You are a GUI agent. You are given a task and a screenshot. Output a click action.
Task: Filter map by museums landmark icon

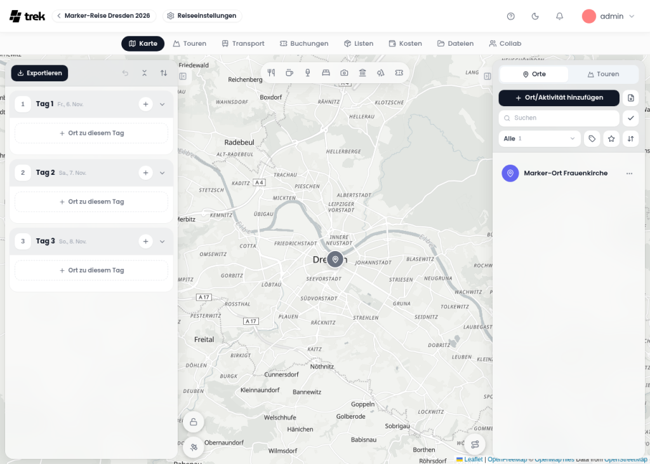tap(362, 72)
